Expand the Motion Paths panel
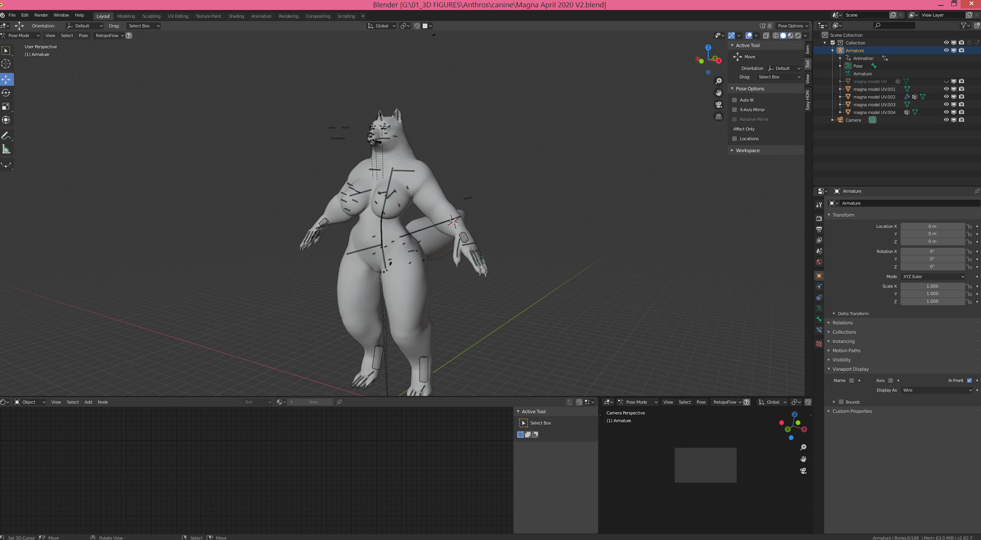 click(x=846, y=350)
